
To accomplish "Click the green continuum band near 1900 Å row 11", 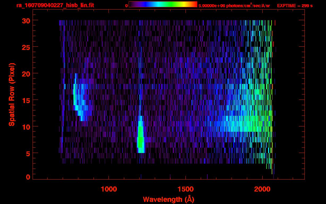I will [247, 124].
